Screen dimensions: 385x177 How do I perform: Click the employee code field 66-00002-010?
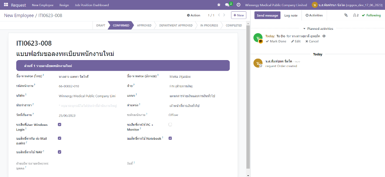point(69,86)
